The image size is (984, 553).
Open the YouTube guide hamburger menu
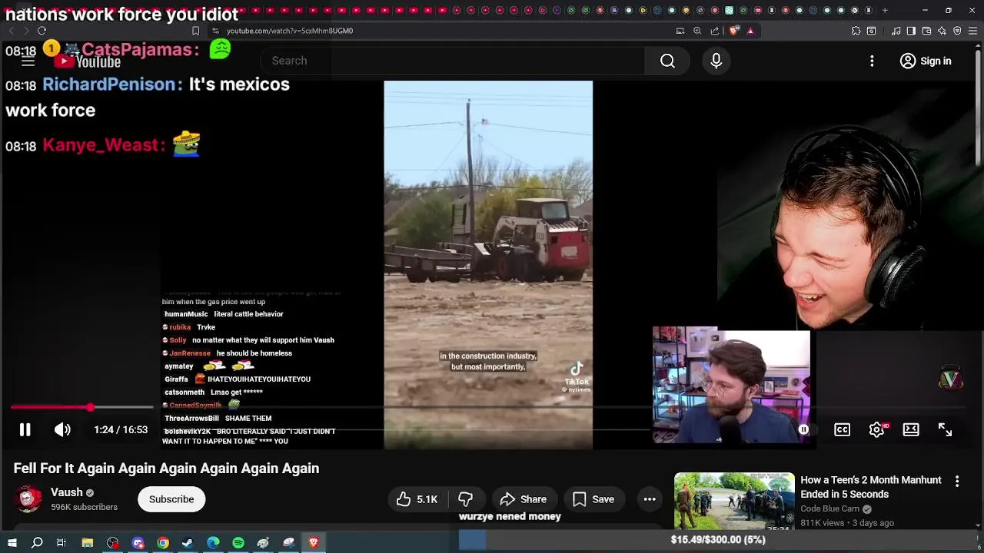pyautogui.click(x=28, y=61)
